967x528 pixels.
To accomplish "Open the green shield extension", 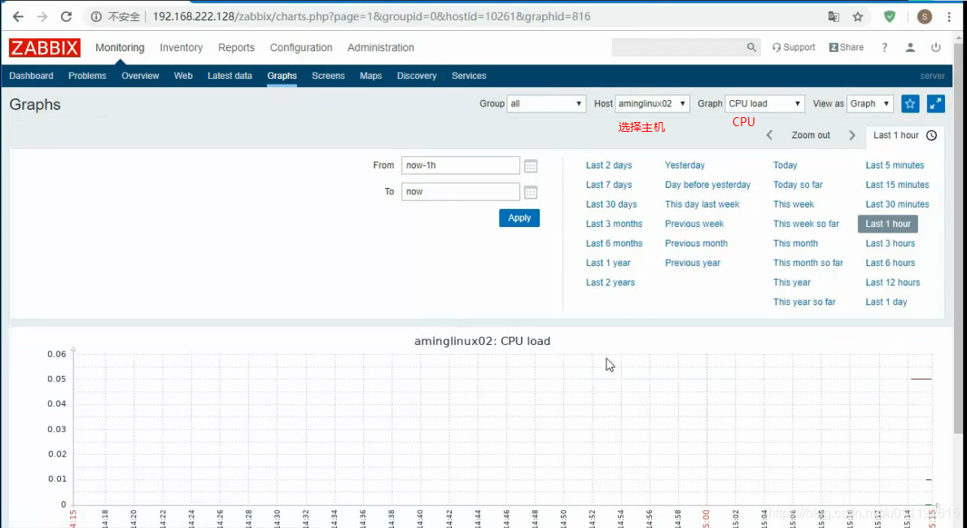I will [x=890, y=16].
